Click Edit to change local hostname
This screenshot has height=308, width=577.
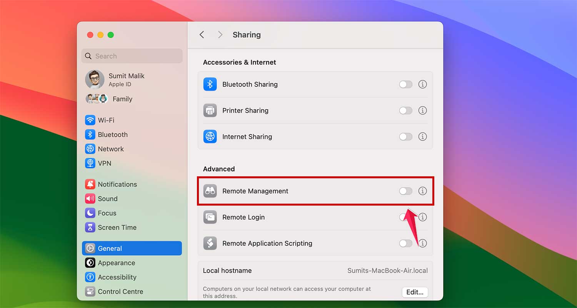(x=415, y=292)
